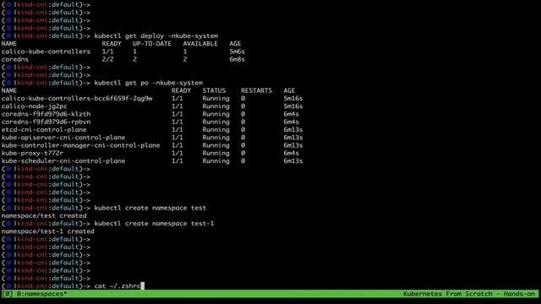Viewport: 541px width, 304px height.
Task: Click the 'namespace/test created' output line
Action: (44, 216)
